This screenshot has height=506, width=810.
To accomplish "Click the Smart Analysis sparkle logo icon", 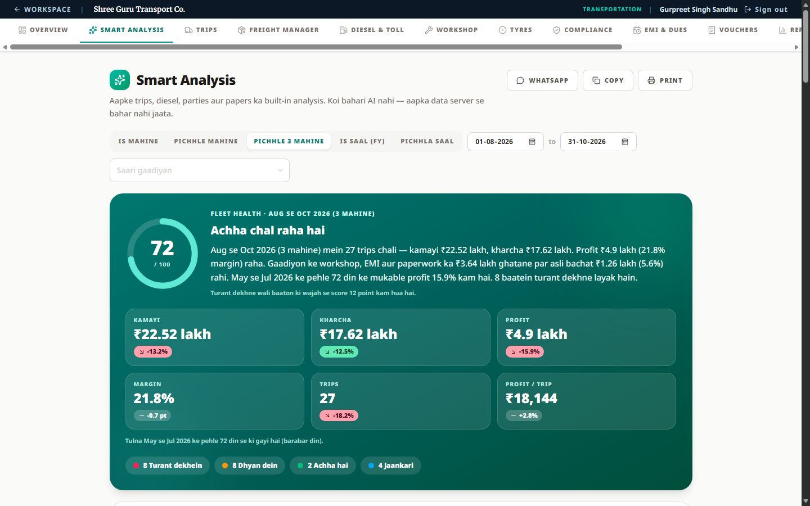I will tap(120, 80).
